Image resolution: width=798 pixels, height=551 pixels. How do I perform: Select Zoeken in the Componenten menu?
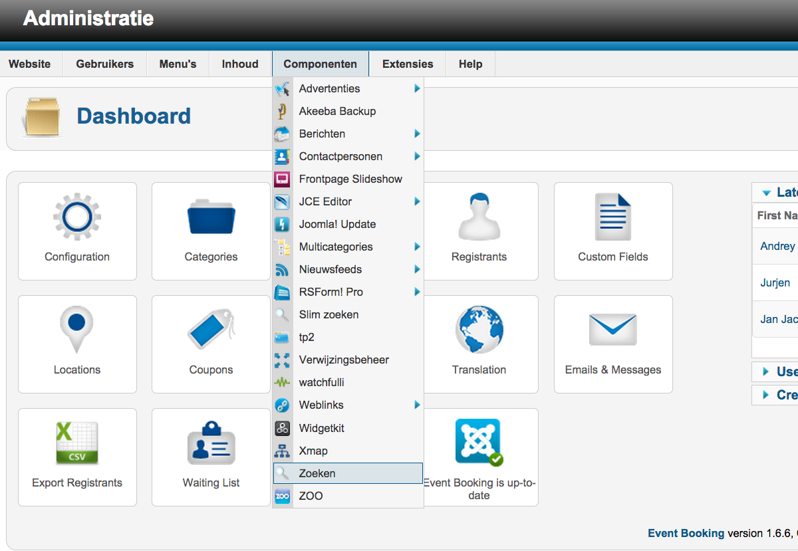(317, 473)
